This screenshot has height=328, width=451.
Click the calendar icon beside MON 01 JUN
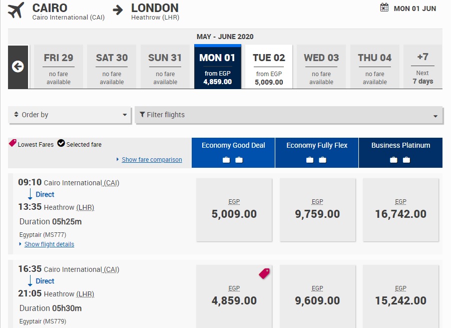tap(384, 8)
